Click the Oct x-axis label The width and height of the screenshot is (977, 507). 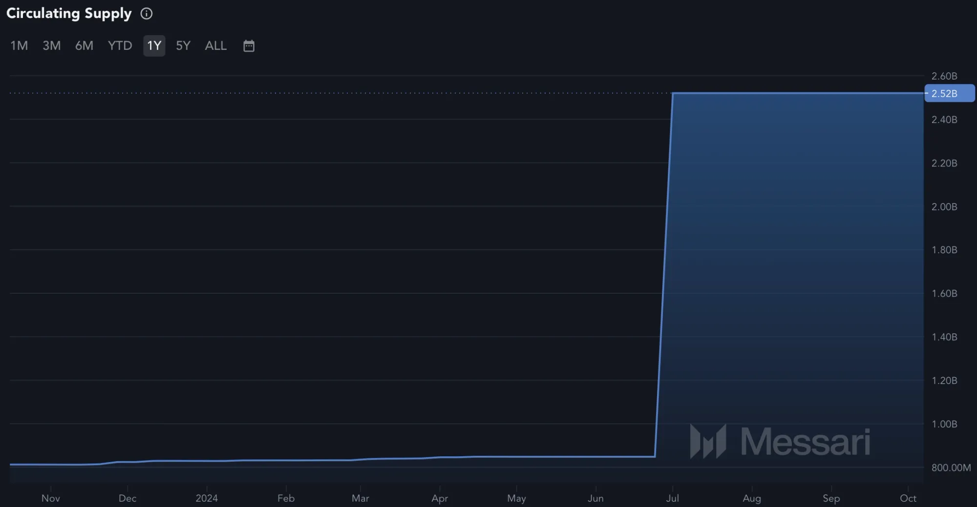click(908, 498)
